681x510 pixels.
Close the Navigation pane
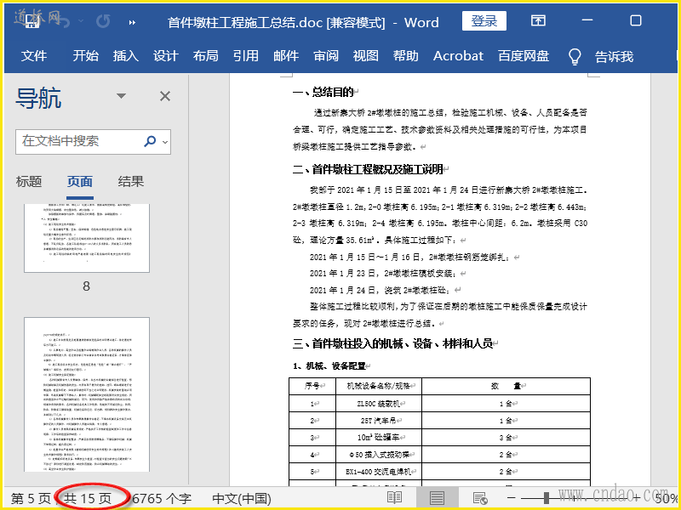point(165,96)
